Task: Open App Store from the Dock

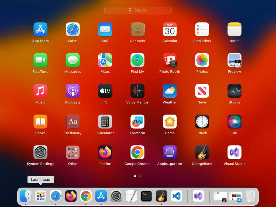Action: pos(101,196)
